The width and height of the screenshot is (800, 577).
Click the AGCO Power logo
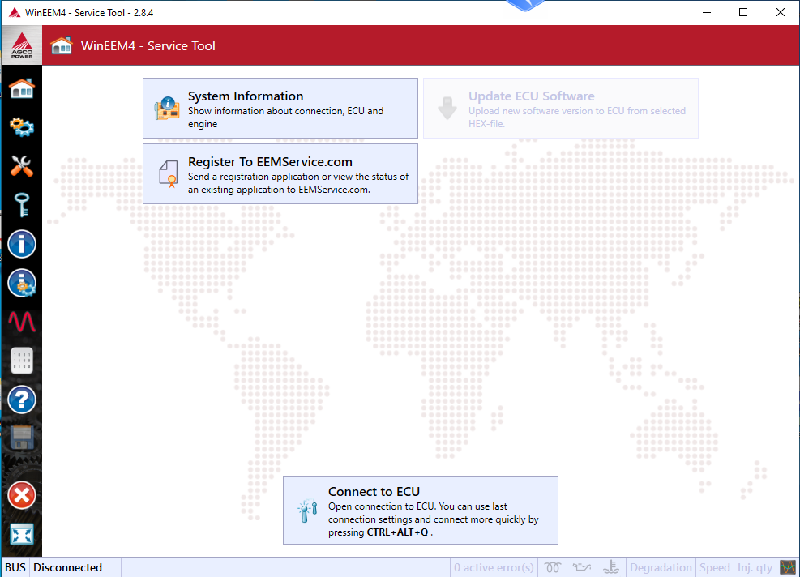click(x=22, y=45)
